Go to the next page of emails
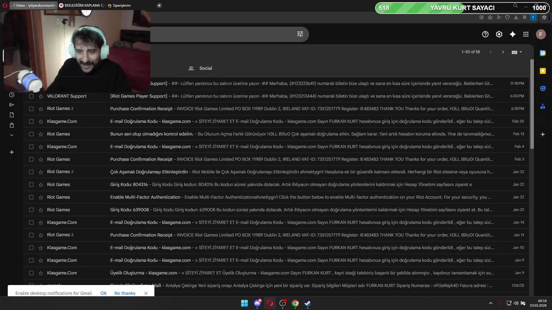This screenshot has width=552, height=310. (x=503, y=52)
